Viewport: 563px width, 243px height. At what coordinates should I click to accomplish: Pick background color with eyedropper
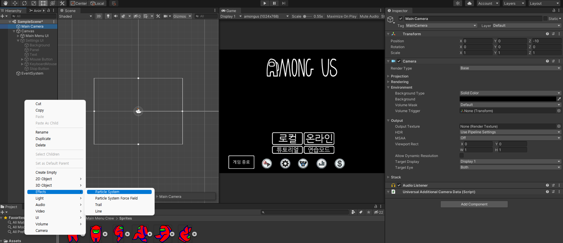tap(559, 99)
